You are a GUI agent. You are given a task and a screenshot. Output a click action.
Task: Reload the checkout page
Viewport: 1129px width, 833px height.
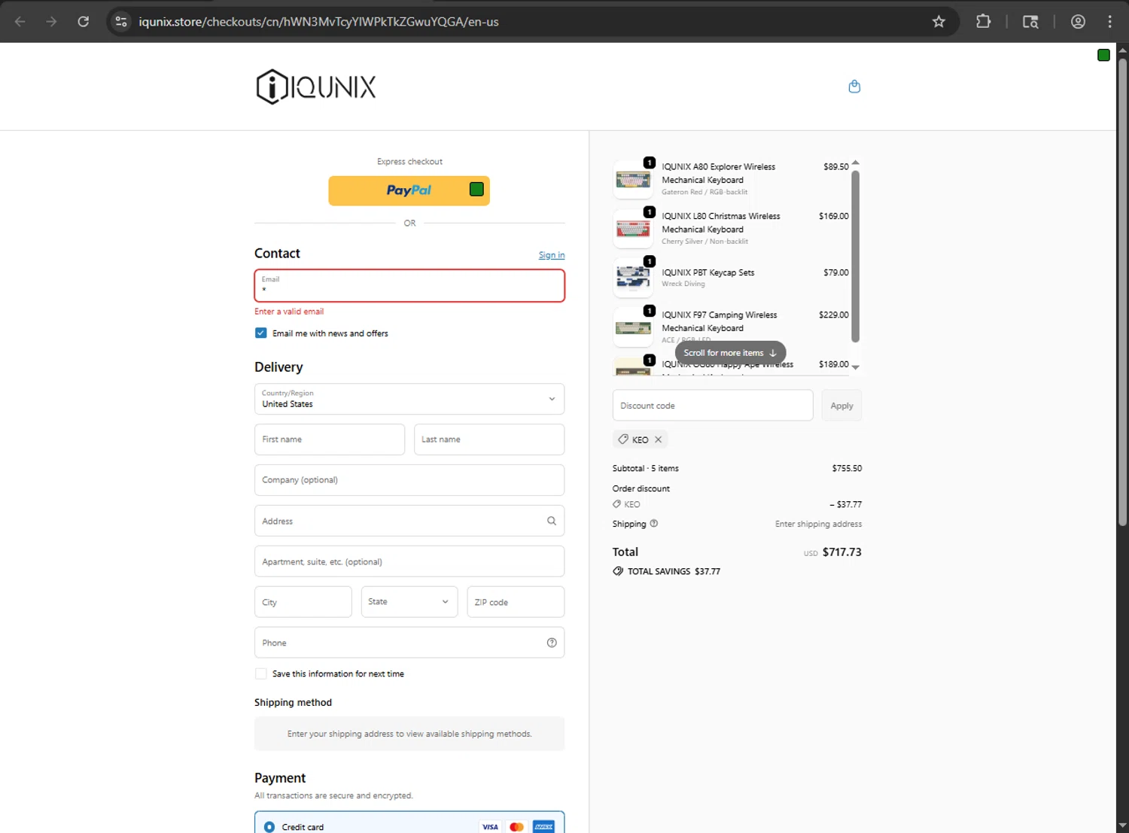83,22
